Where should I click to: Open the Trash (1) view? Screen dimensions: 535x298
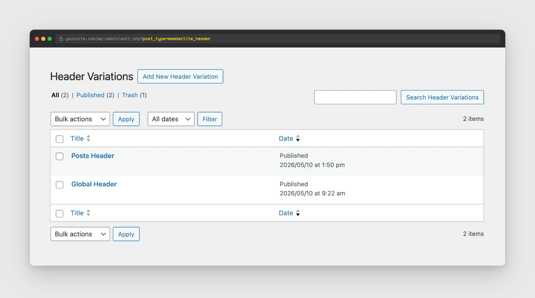tap(134, 95)
